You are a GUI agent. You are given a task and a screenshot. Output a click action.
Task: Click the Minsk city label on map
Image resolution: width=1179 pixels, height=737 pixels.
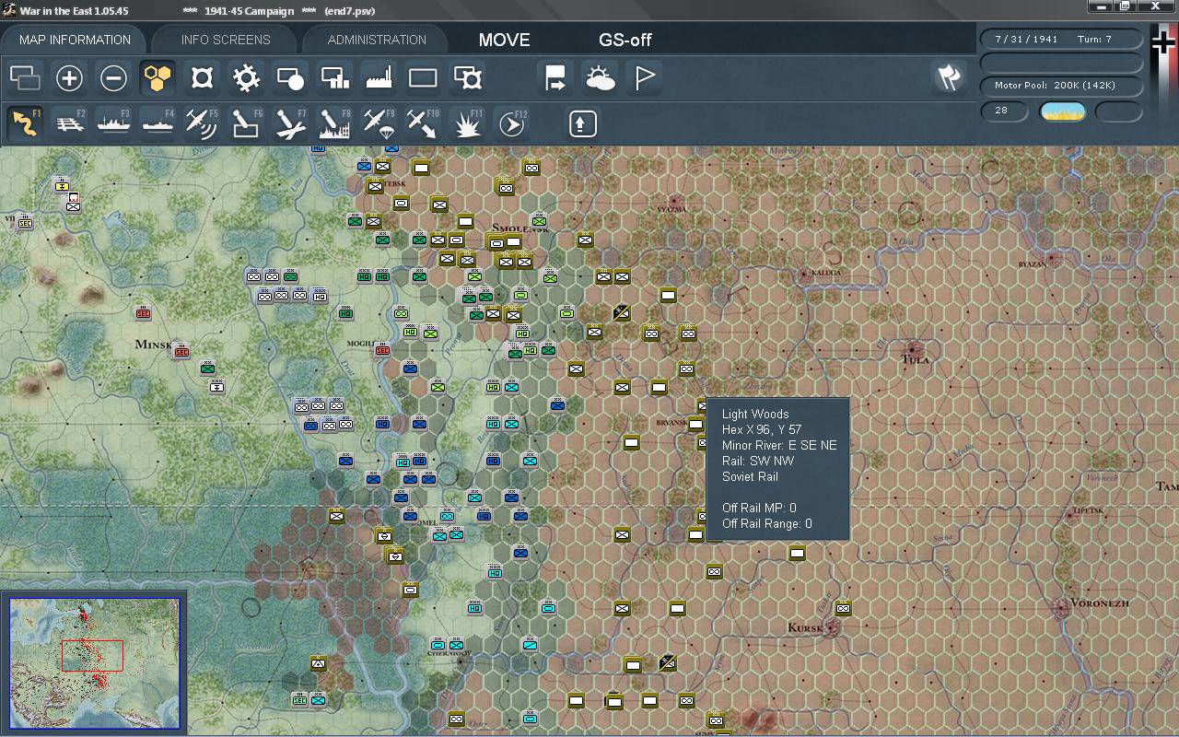(153, 345)
